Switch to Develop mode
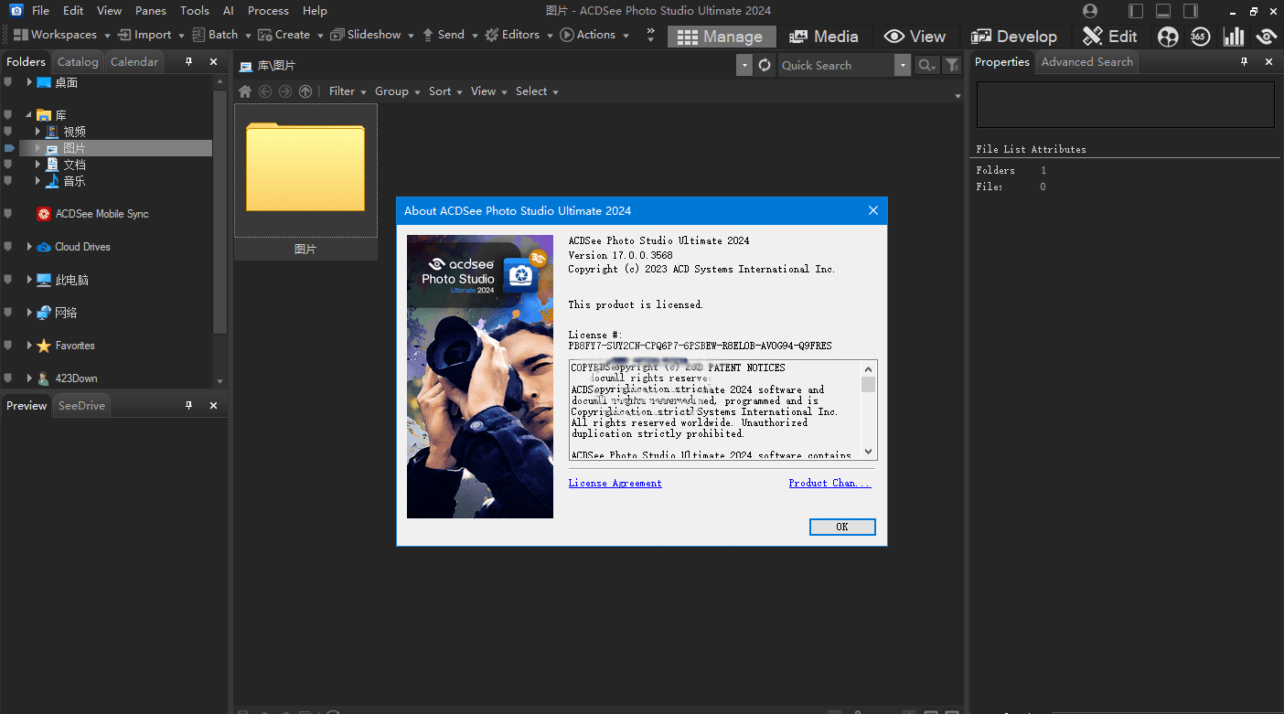Viewport: 1284px width, 714px height. coord(1013,37)
